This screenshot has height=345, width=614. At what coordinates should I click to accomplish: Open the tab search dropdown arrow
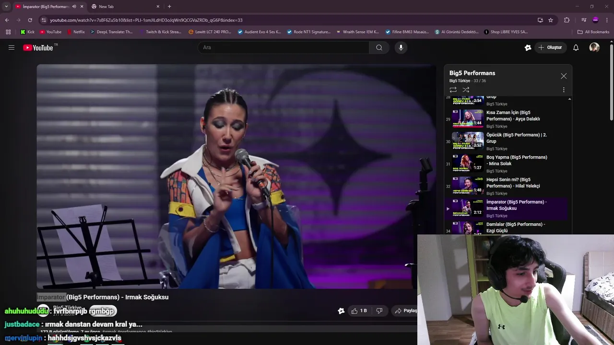[6, 6]
